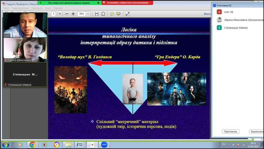Click the Пригласить button
Image resolution: width=264 pixels, height=149 pixels.
pos(231,131)
